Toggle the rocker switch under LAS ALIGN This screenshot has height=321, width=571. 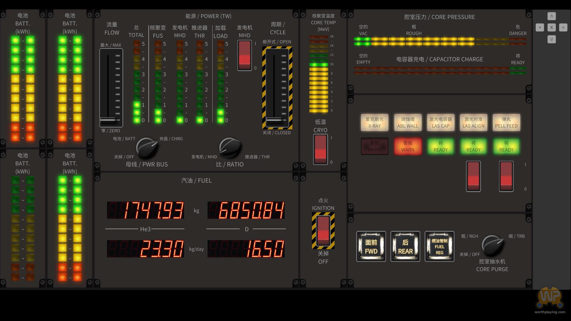click(x=473, y=177)
